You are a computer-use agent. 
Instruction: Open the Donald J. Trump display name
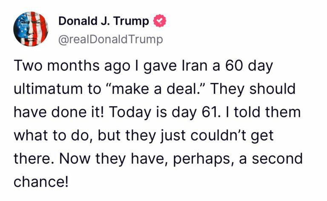coord(103,21)
